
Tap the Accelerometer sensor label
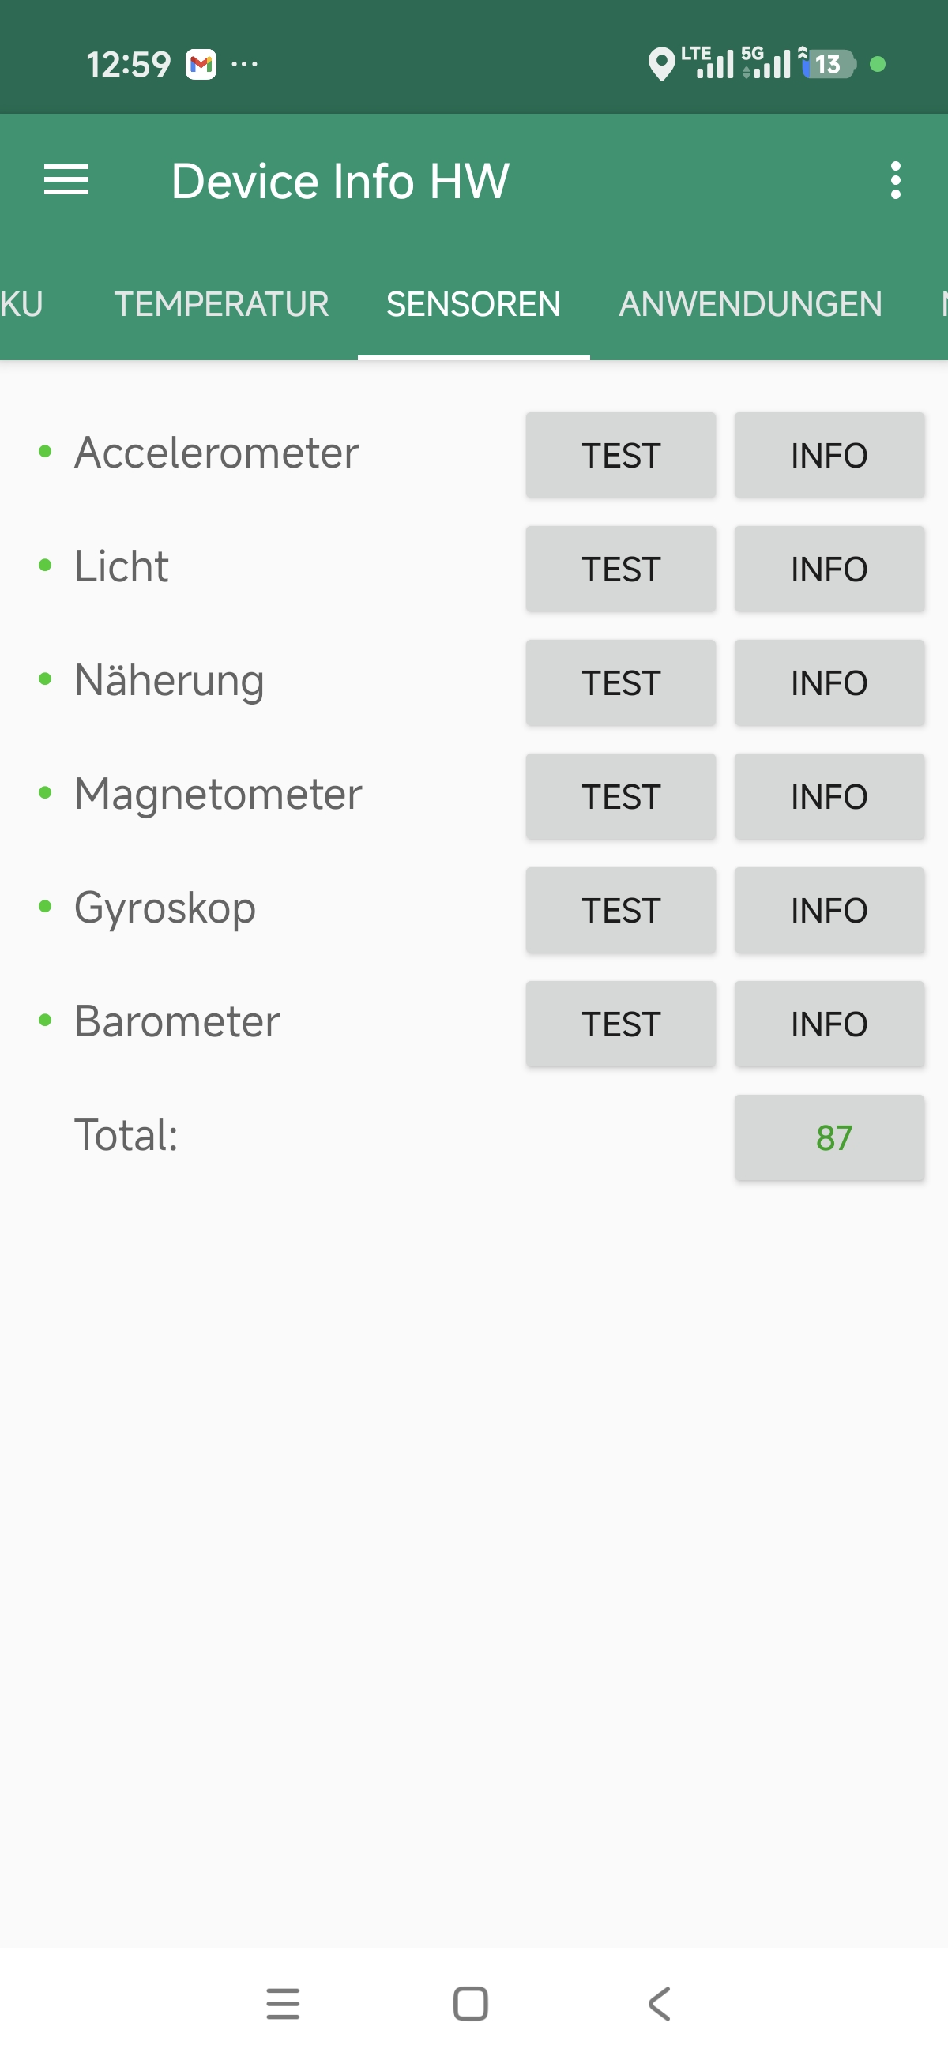pyautogui.click(x=216, y=453)
